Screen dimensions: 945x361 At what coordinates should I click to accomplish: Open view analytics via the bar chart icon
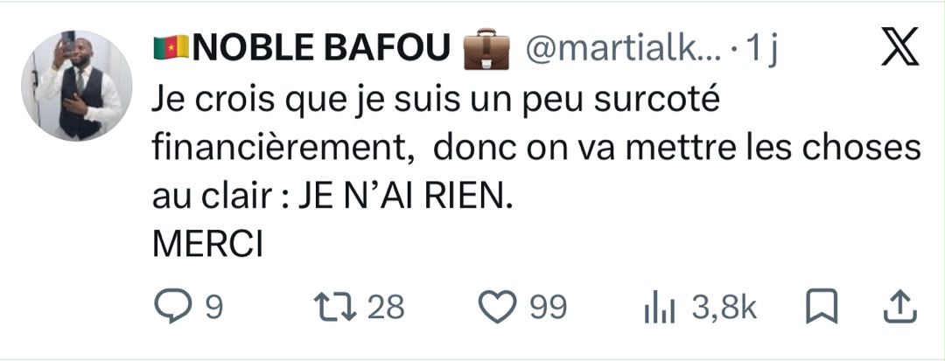pos(660,309)
